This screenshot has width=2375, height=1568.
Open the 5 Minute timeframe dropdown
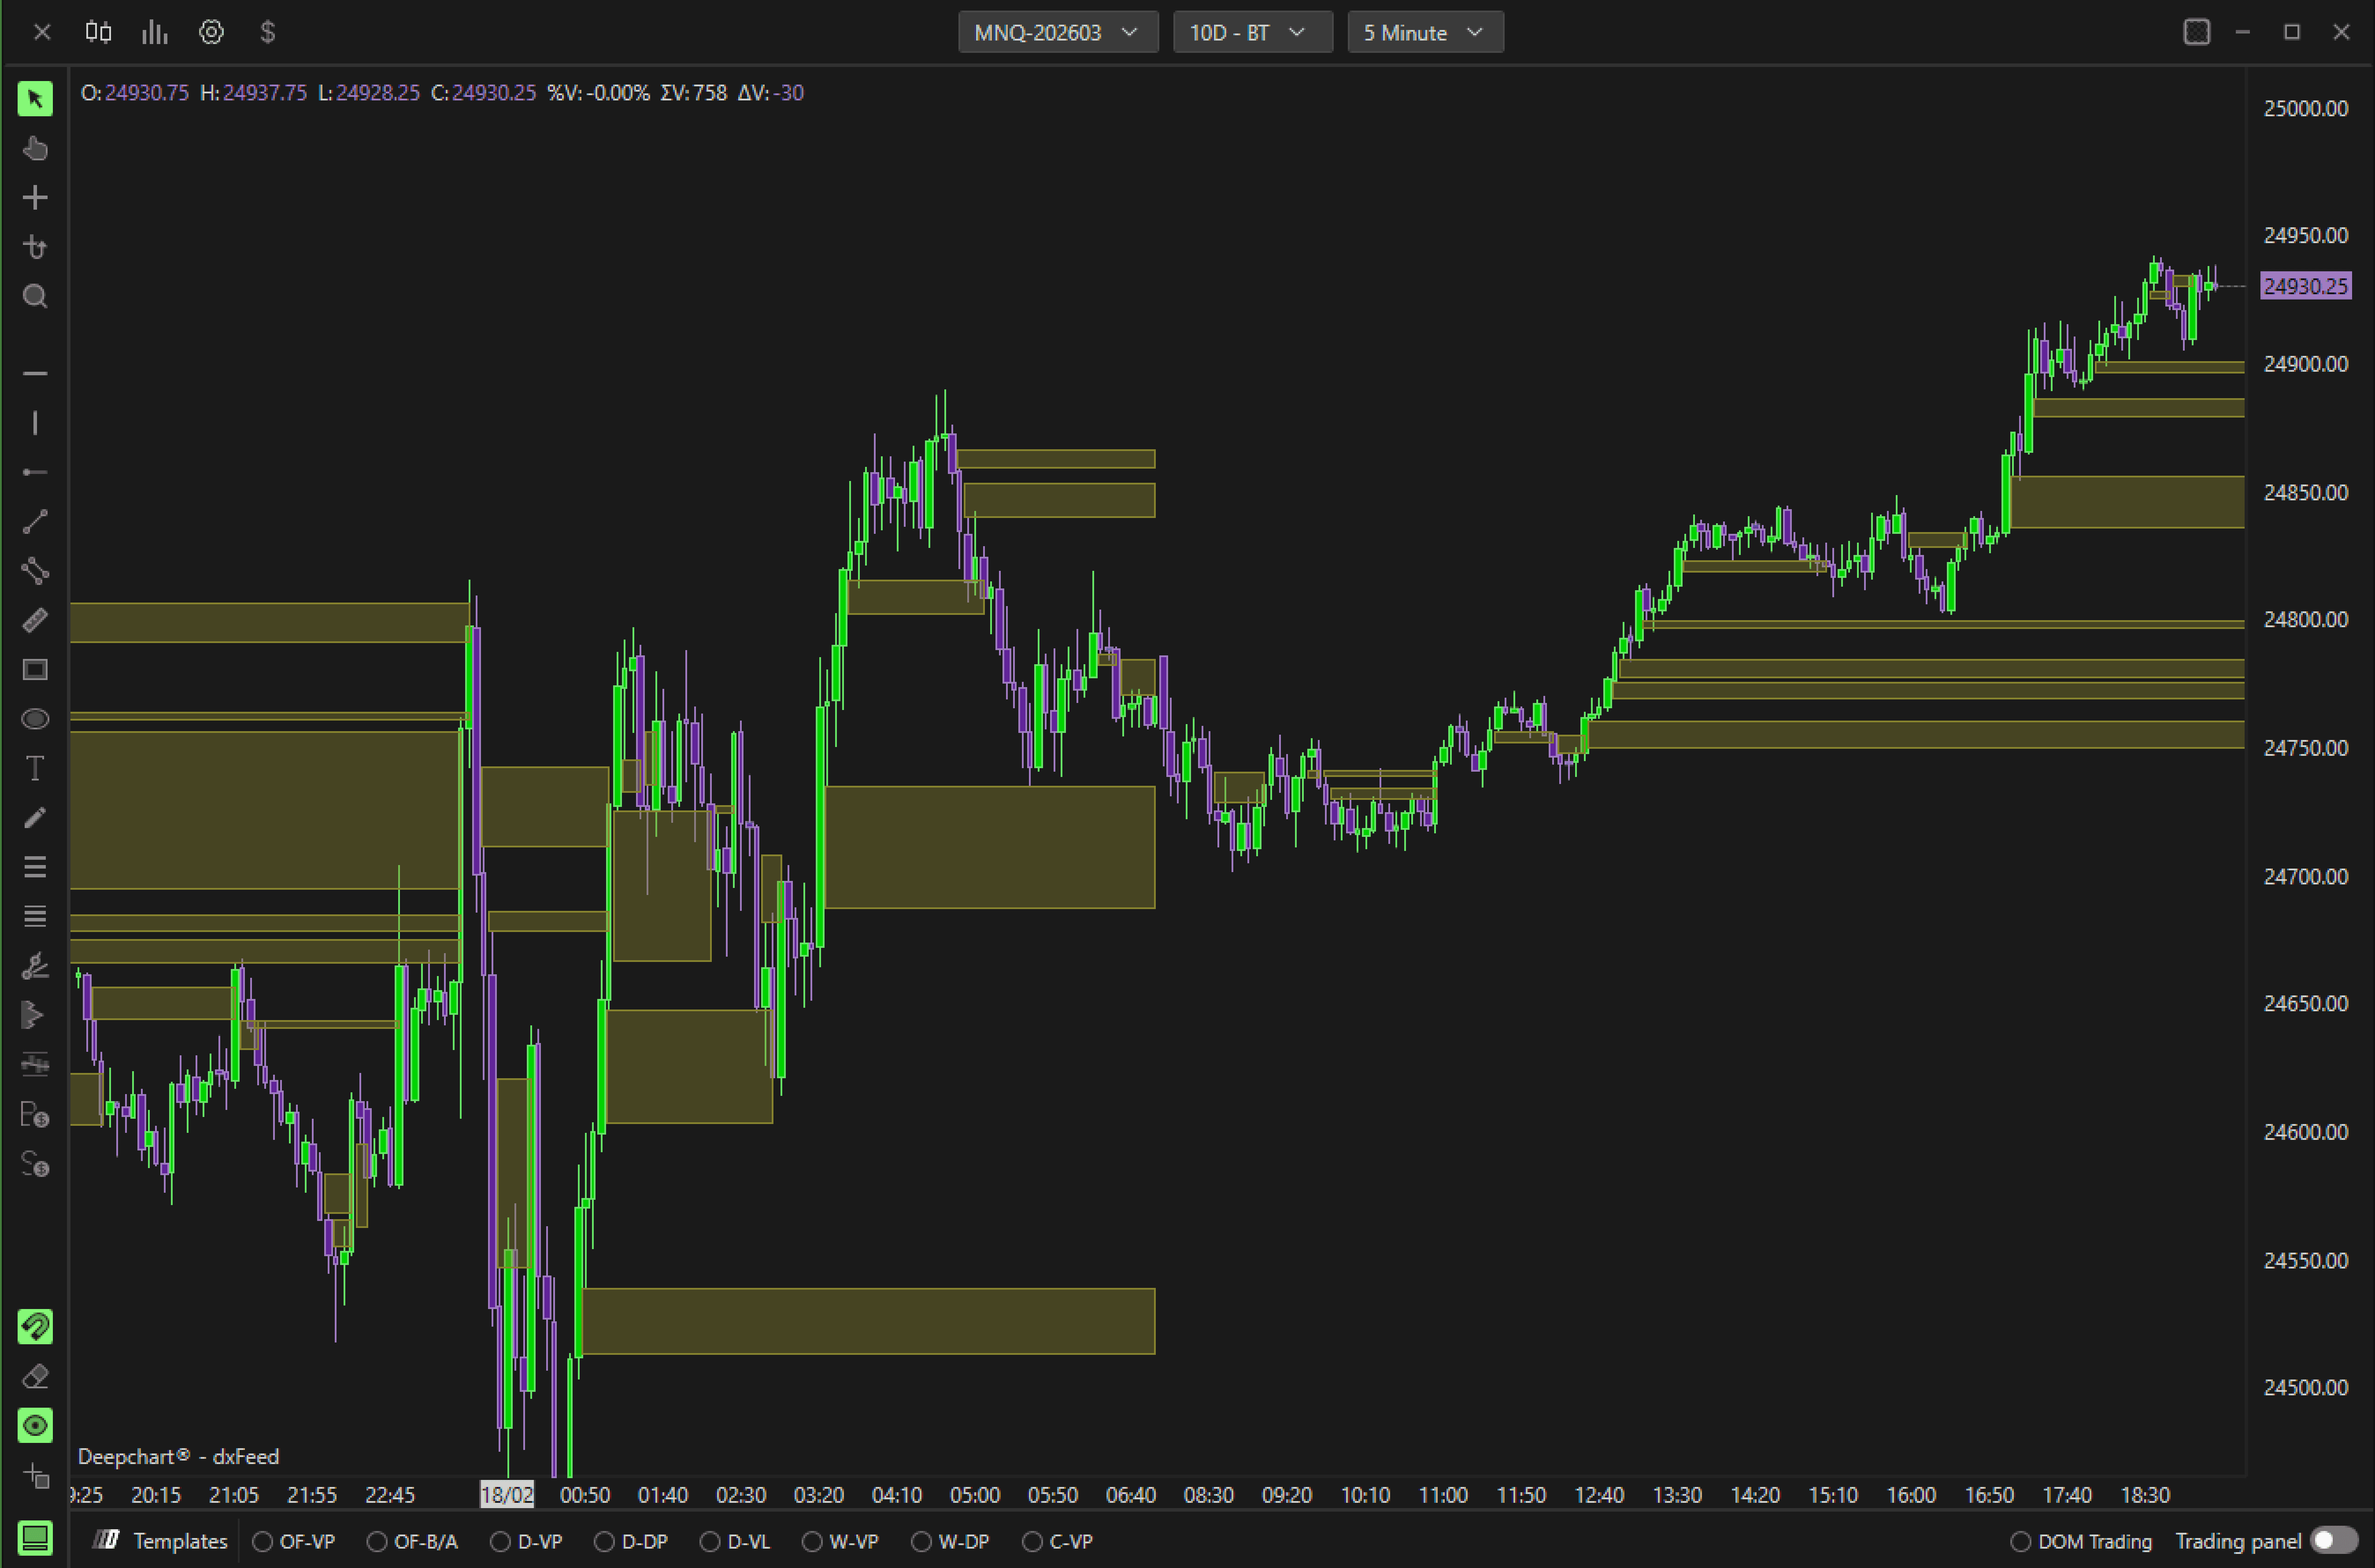pos(1424,32)
